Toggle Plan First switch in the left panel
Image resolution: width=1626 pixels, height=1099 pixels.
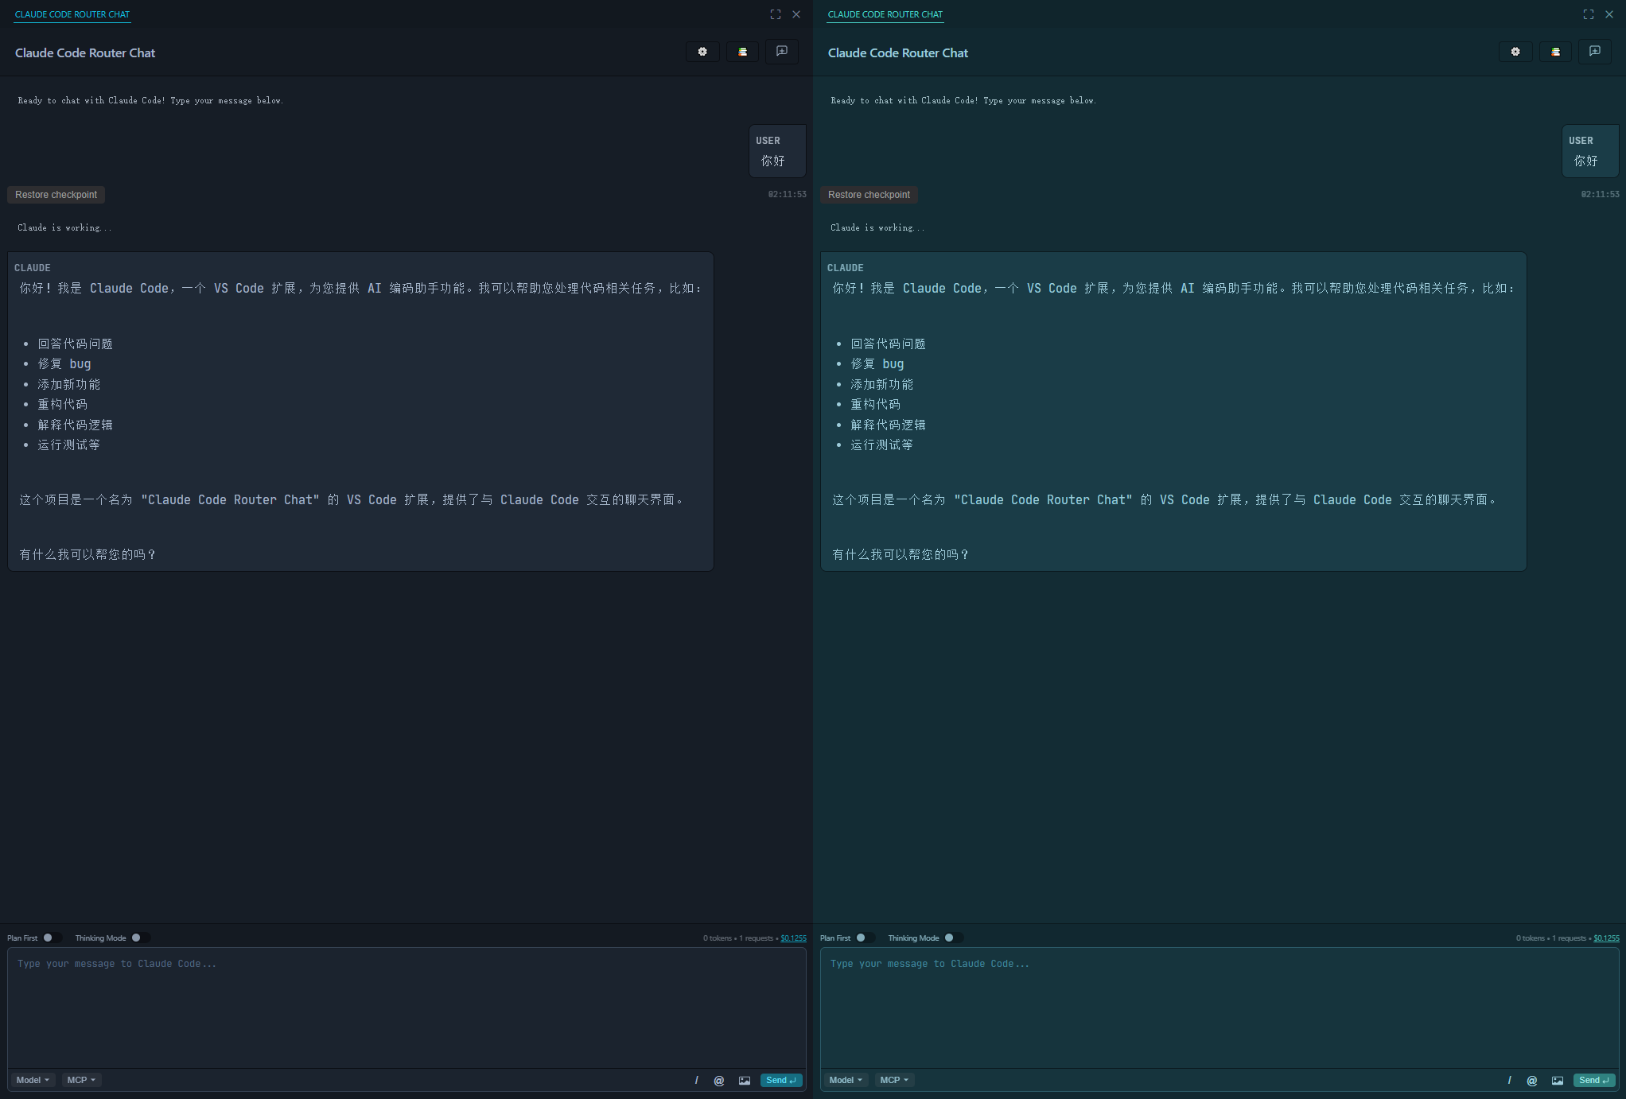coord(52,938)
